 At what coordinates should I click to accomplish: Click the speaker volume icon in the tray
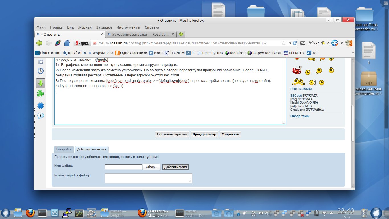click(x=268, y=213)
